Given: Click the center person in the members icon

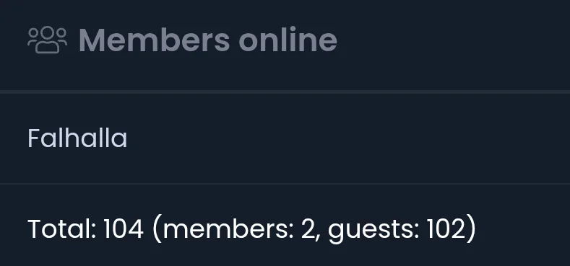Looking at the screenshot, I should point(47,40).
